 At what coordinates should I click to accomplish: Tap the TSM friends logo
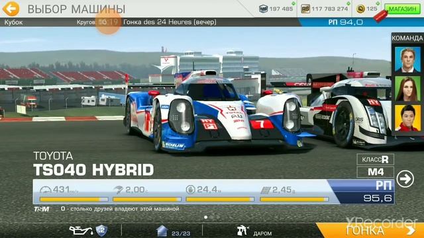pyautogui.click(x=41, y=209)
